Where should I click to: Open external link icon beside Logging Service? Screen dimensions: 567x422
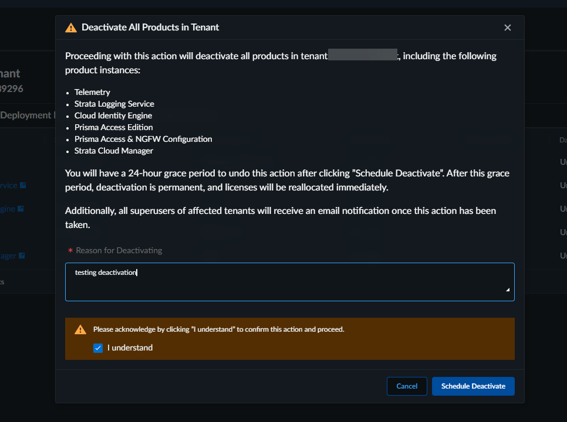[x=23, y=185]
